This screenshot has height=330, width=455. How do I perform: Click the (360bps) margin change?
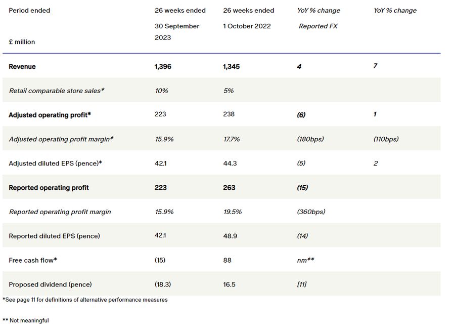pyautogui.click(x=311, y=212)
